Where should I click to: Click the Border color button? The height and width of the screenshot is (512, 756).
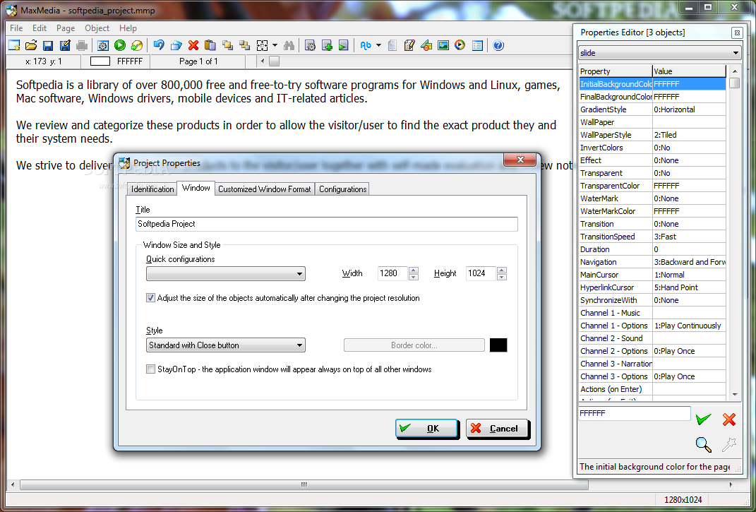point(414,345)
